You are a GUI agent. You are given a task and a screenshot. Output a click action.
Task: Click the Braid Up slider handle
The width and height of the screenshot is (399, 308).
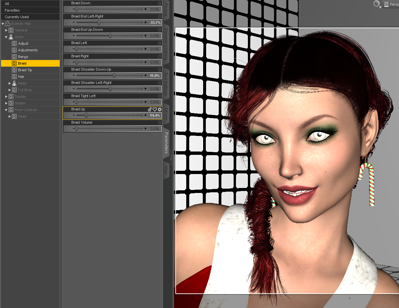click(86, 115)
